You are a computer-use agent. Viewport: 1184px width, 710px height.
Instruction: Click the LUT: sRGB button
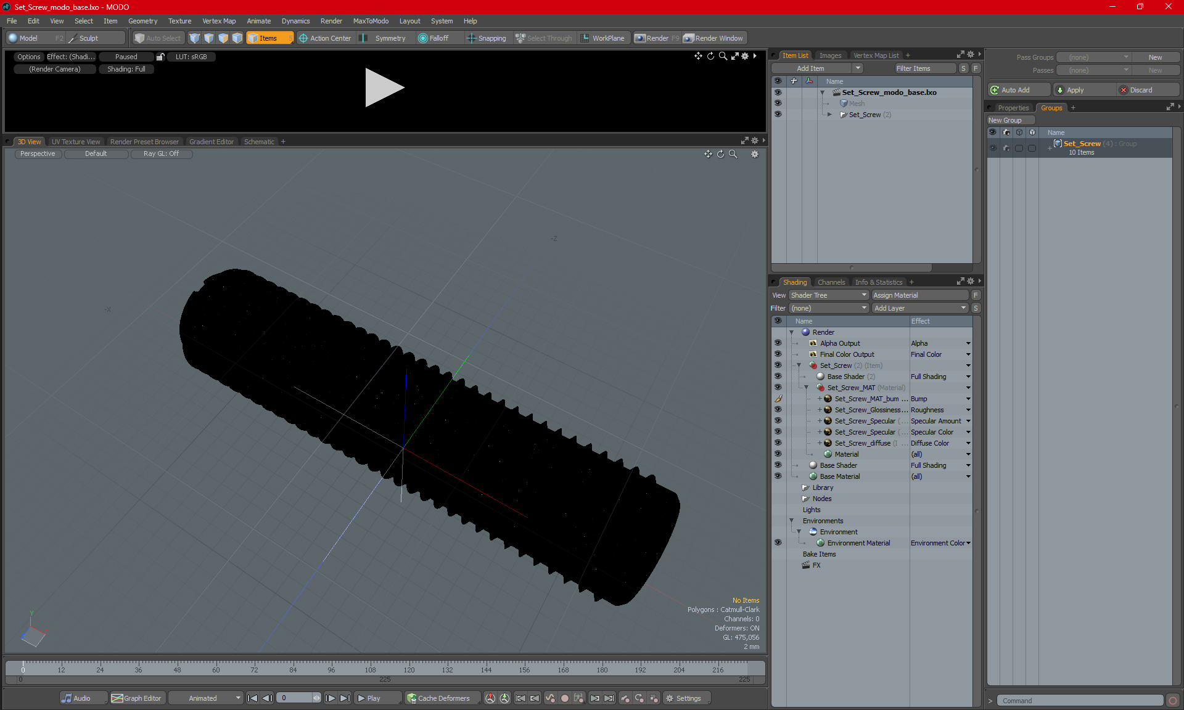pyautogui.click(x=191, y=57)
